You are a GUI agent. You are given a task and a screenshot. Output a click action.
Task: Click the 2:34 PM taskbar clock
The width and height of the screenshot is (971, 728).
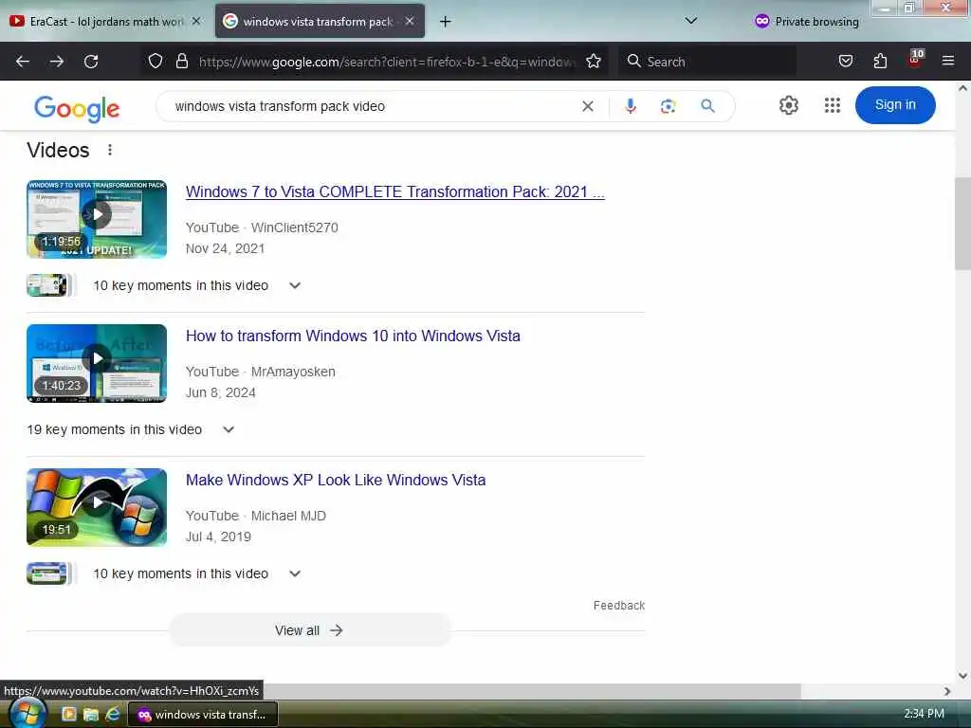pos(924,714)
